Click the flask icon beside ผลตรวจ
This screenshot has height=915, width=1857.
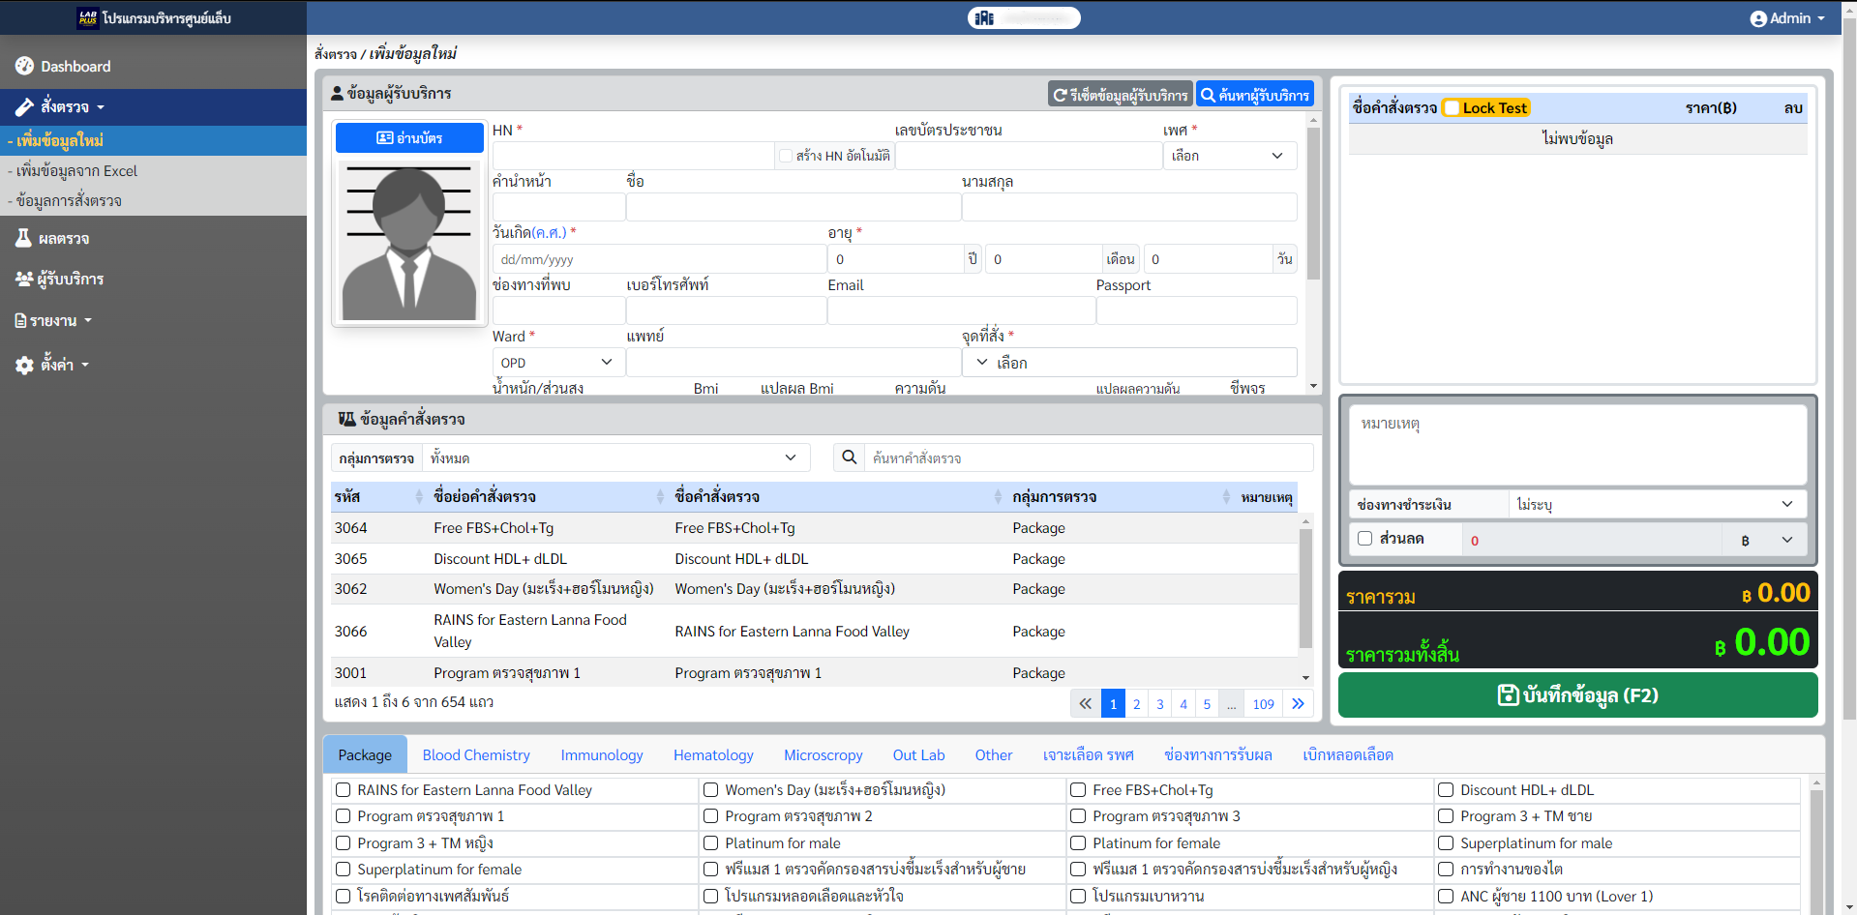tap(24, 238)
